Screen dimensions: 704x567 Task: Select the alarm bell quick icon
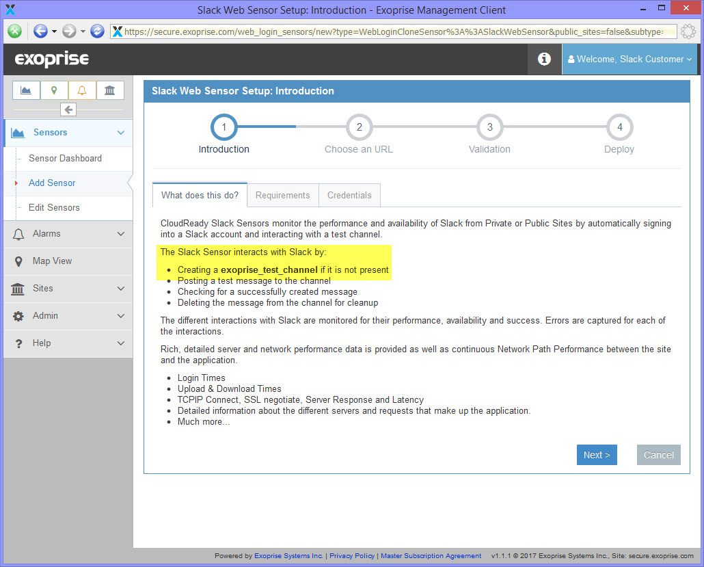point(82,90)
